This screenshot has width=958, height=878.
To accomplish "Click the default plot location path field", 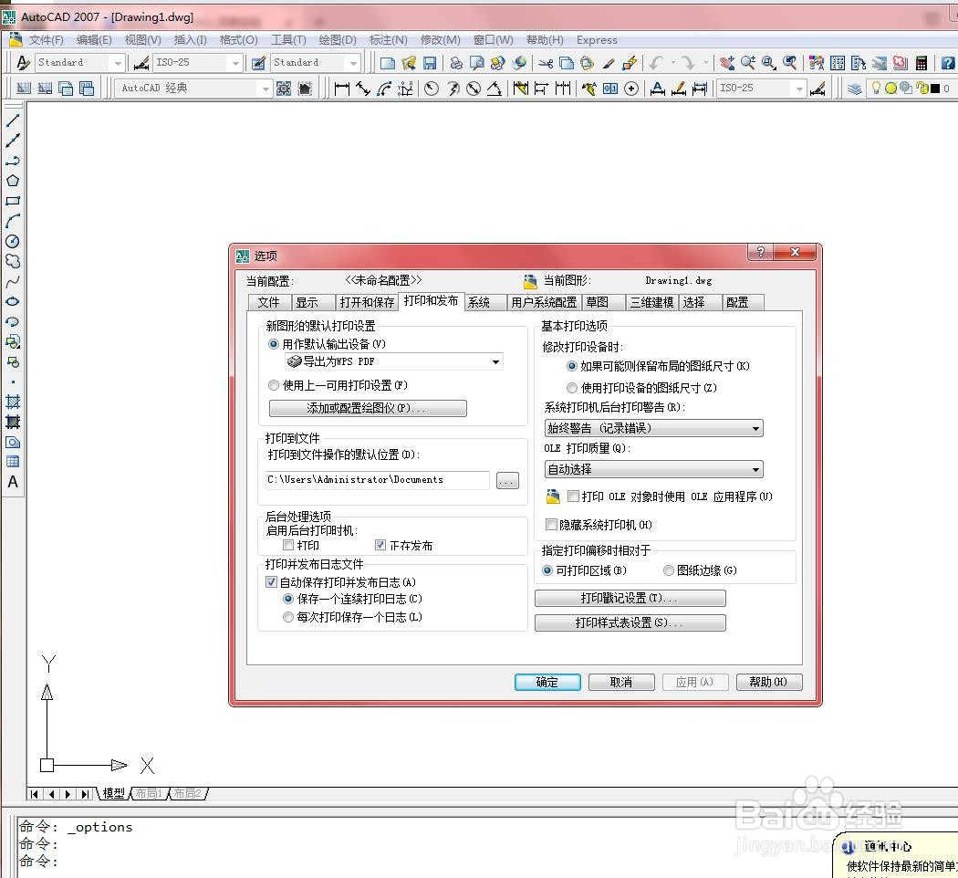I will click(x=378, y=480).
